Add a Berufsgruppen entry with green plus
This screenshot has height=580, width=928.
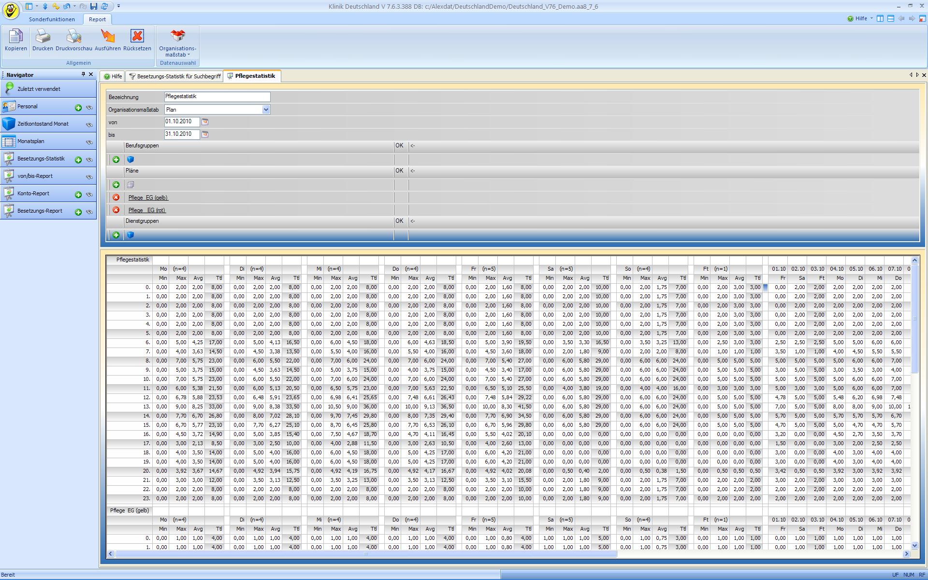tap(116, 159)
